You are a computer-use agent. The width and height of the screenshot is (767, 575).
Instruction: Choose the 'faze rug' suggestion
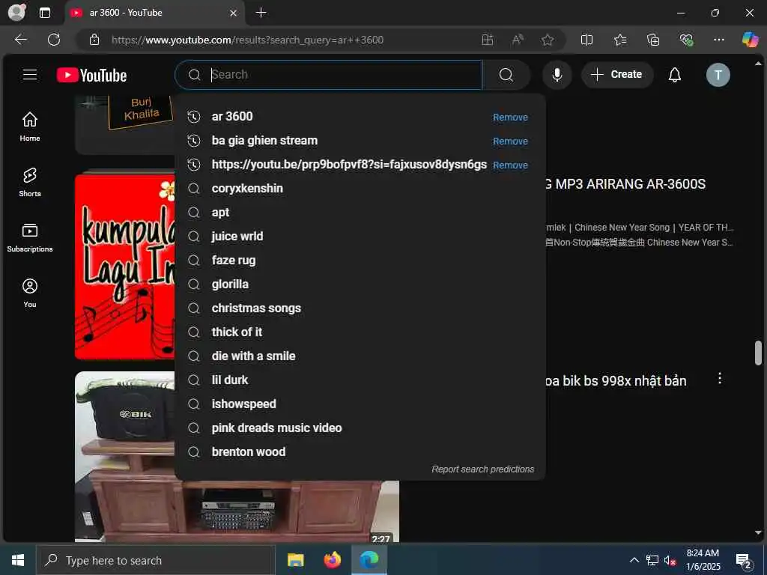(x=360, y=260)
